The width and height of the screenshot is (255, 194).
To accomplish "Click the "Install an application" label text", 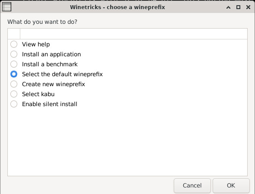I will pos(51,54).
